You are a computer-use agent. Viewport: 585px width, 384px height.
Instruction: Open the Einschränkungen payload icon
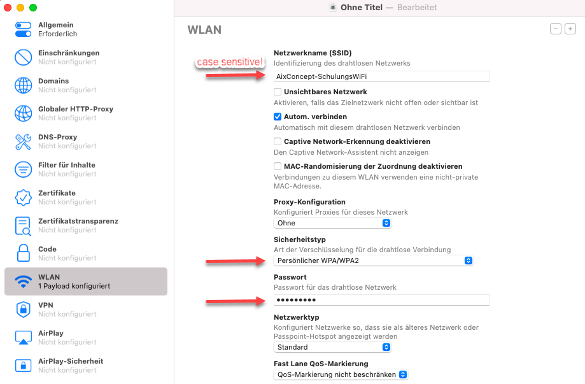click(24, 57)
